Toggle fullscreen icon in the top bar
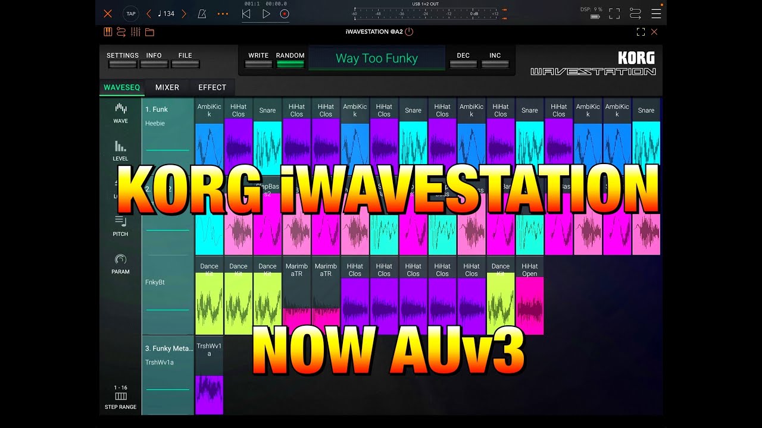Screen dimensions: 762x428 (x=614, y=14)
